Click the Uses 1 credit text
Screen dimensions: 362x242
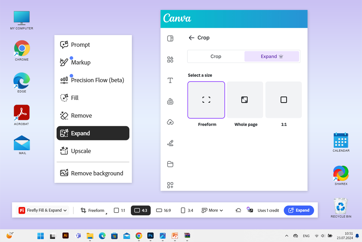point(268,210)
